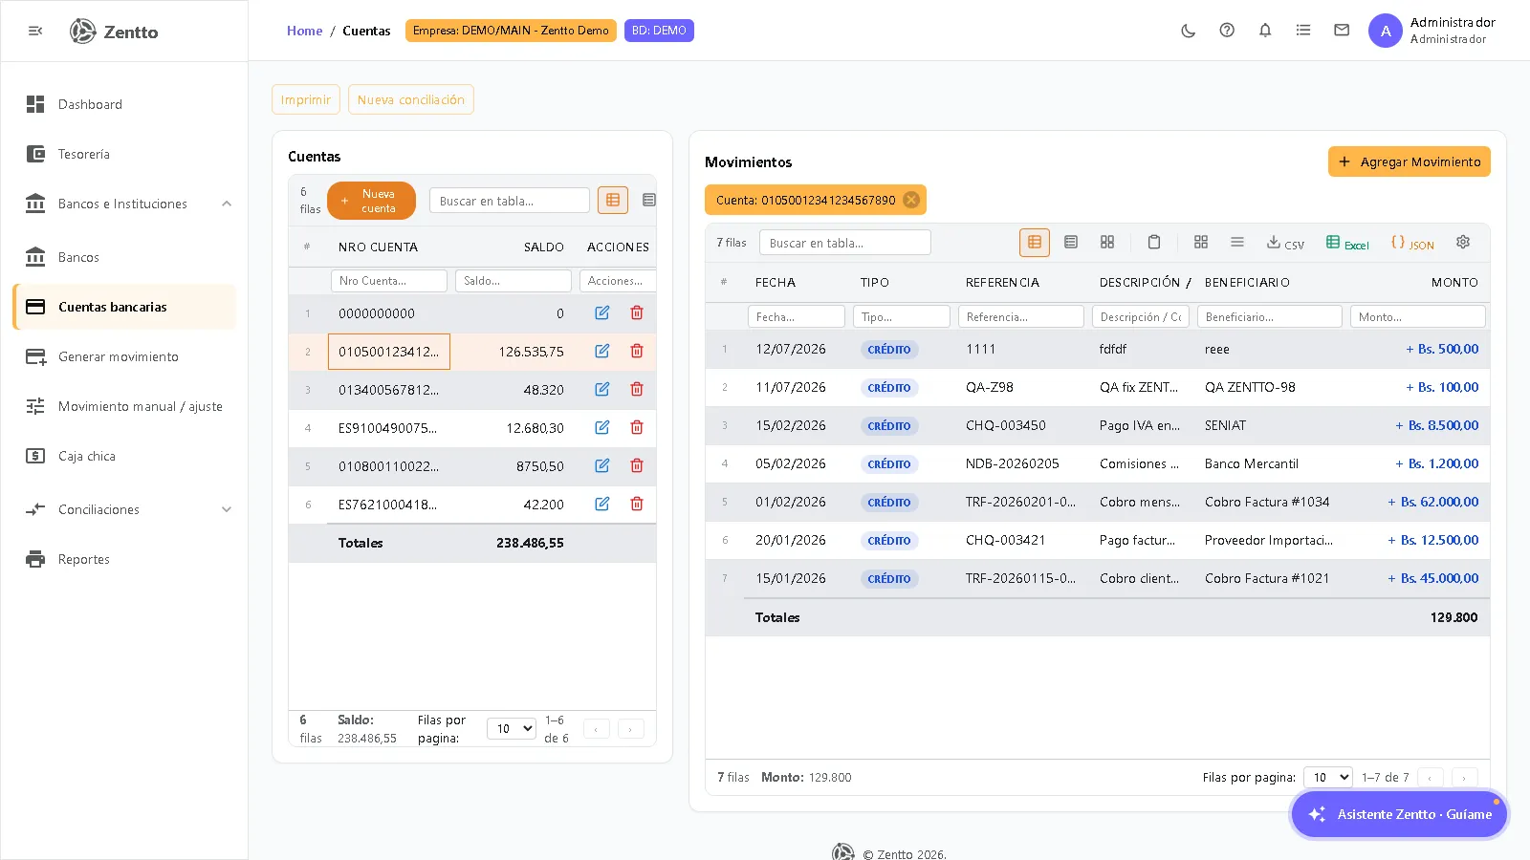Switch Movimientos to the compact list view
Image resolution: width=1530 pixels, height=860 pixels.
(1071, 243)
